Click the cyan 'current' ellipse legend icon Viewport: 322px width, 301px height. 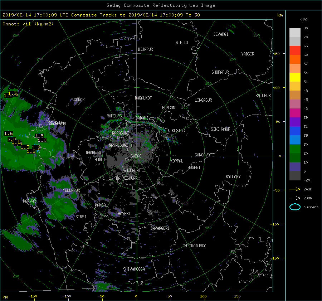tap(295, 207)
